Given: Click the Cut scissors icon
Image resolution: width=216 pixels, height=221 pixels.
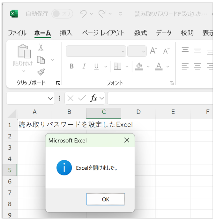Looking at the screenshot, I should point(41,48).
